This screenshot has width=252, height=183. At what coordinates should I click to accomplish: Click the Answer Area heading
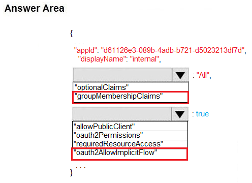pyautogui.click(x=35, y=8)
